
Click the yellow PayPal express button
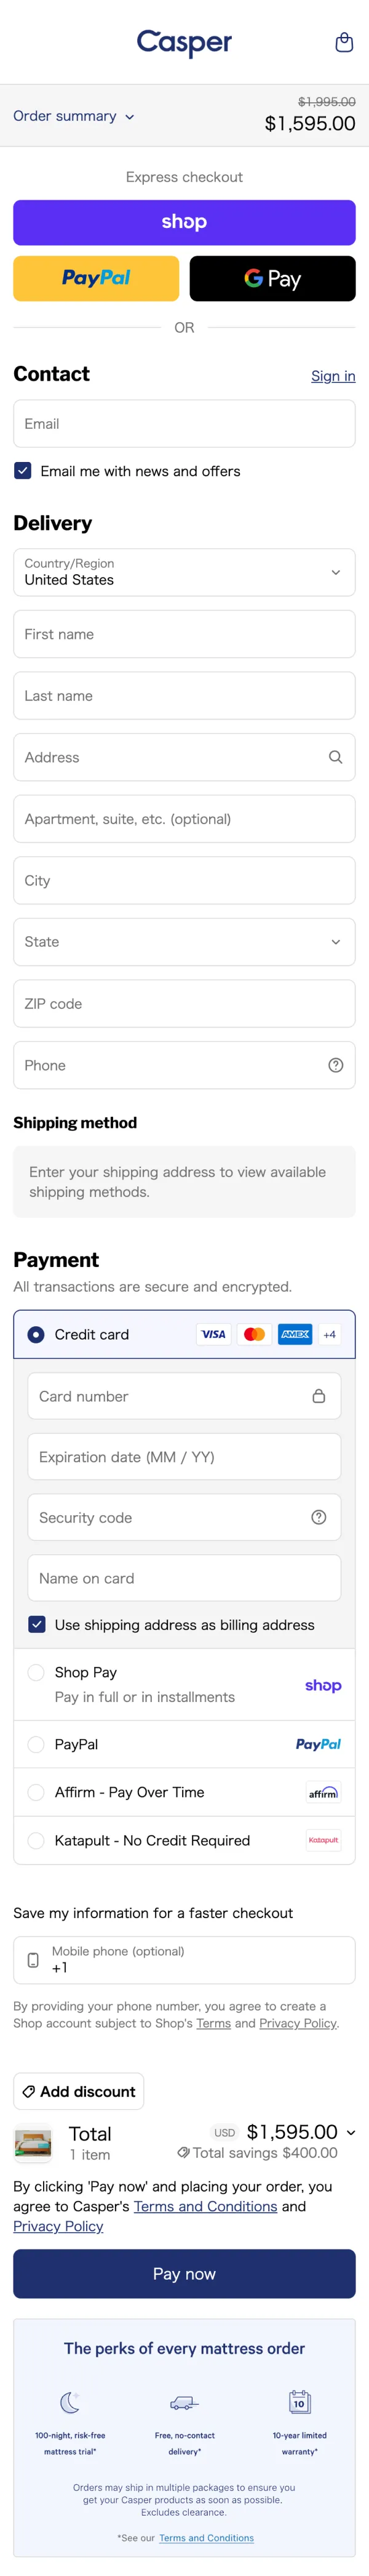coord(96,278)
